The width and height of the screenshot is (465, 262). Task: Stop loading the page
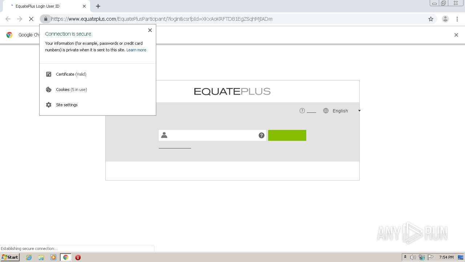(x=31, y=19)
